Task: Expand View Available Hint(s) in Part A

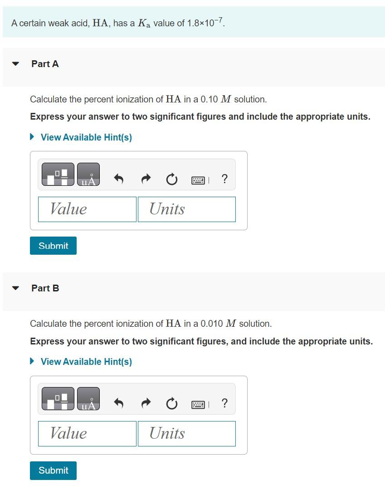Action: (86, 137)
